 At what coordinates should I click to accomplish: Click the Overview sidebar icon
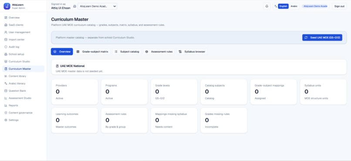(6, 18)
